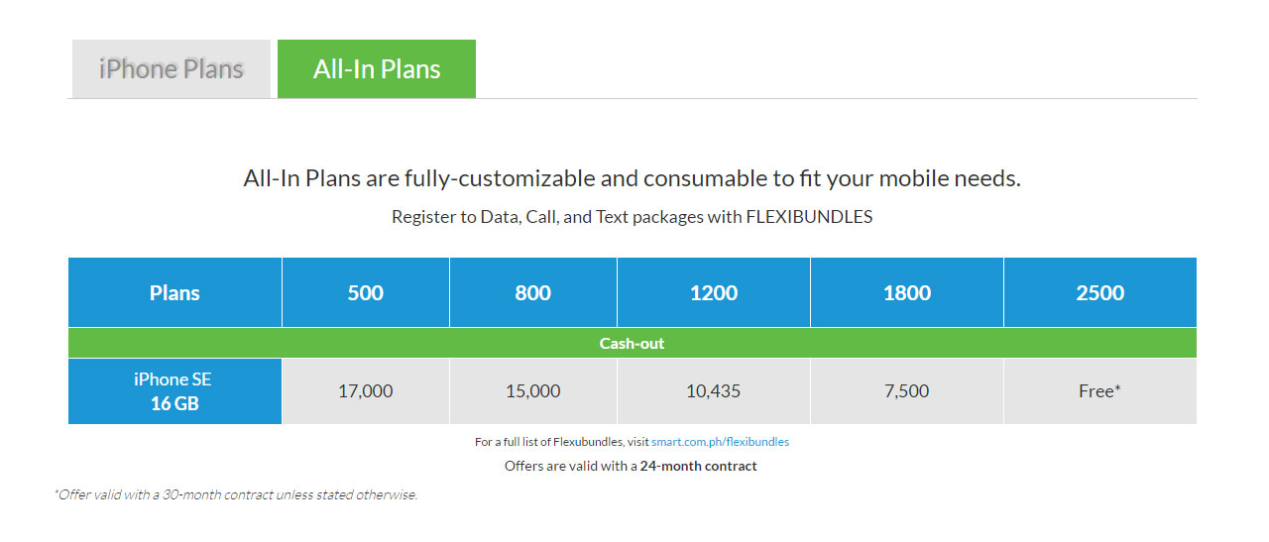Screen dimensions: 1269x542
Task: Click the Free* cell under Plan 2500
Action: point(1100,391)
